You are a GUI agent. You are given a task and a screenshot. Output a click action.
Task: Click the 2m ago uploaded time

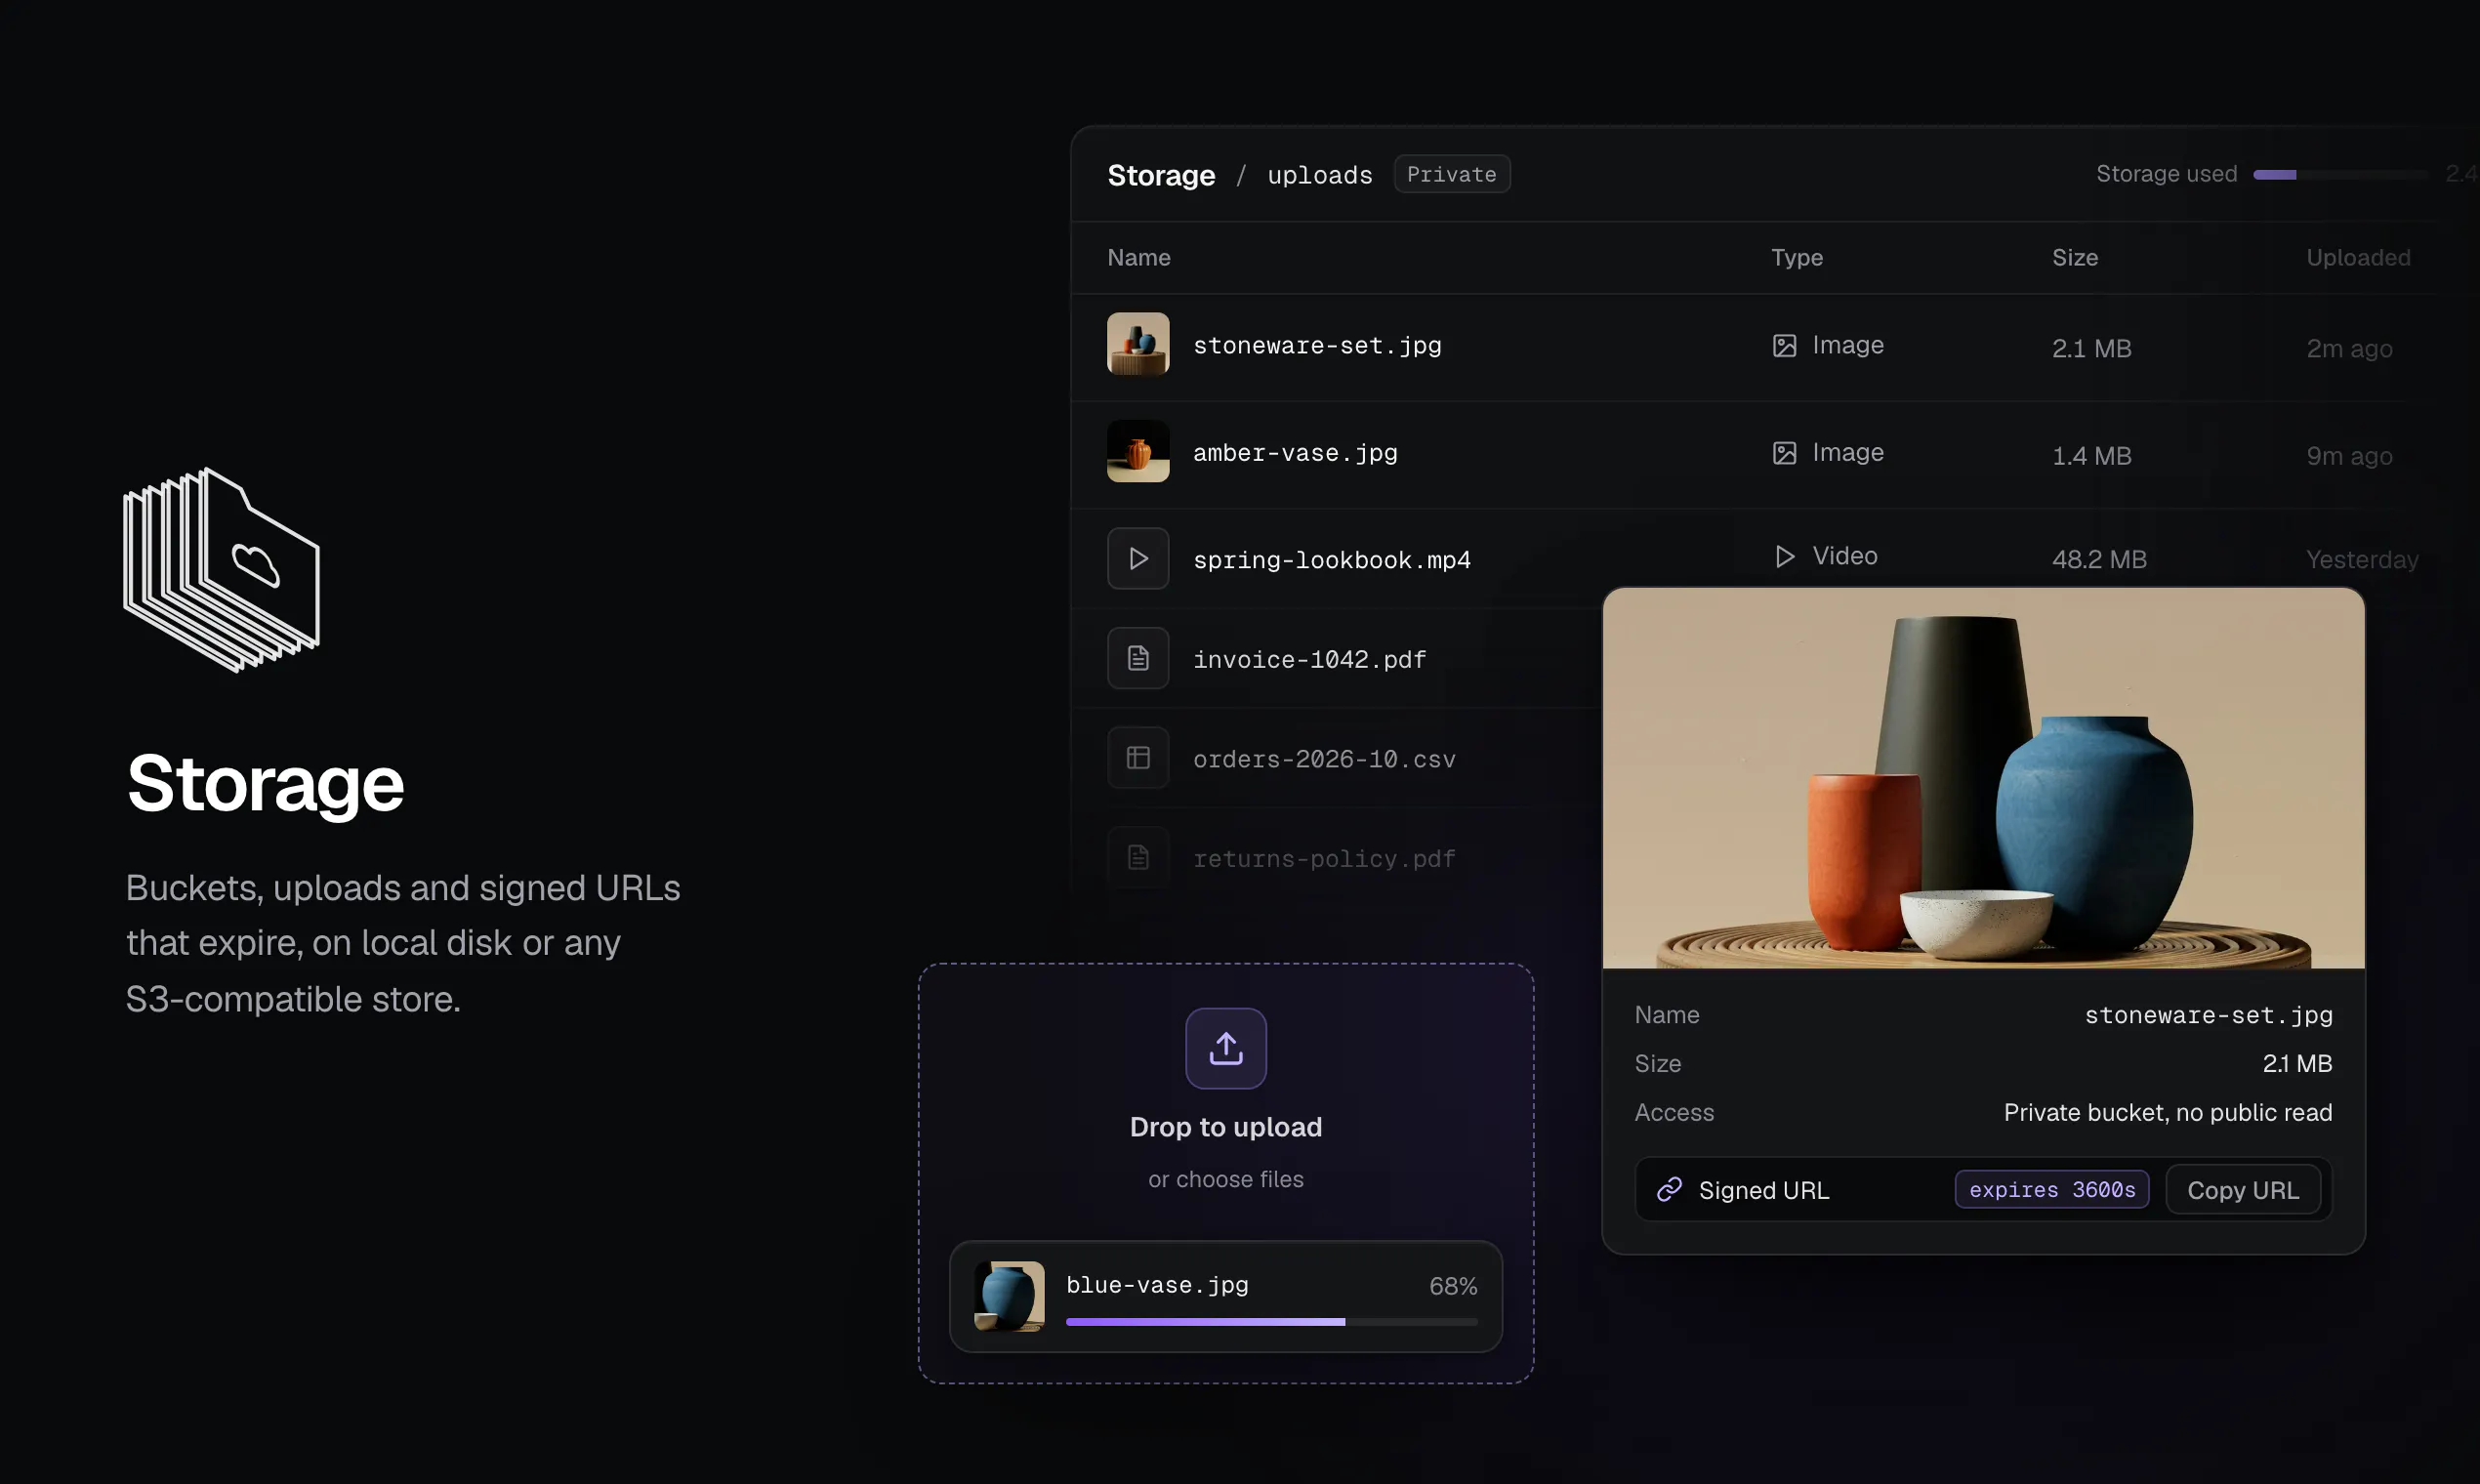pyautogui.click(x=2349, y=349)
